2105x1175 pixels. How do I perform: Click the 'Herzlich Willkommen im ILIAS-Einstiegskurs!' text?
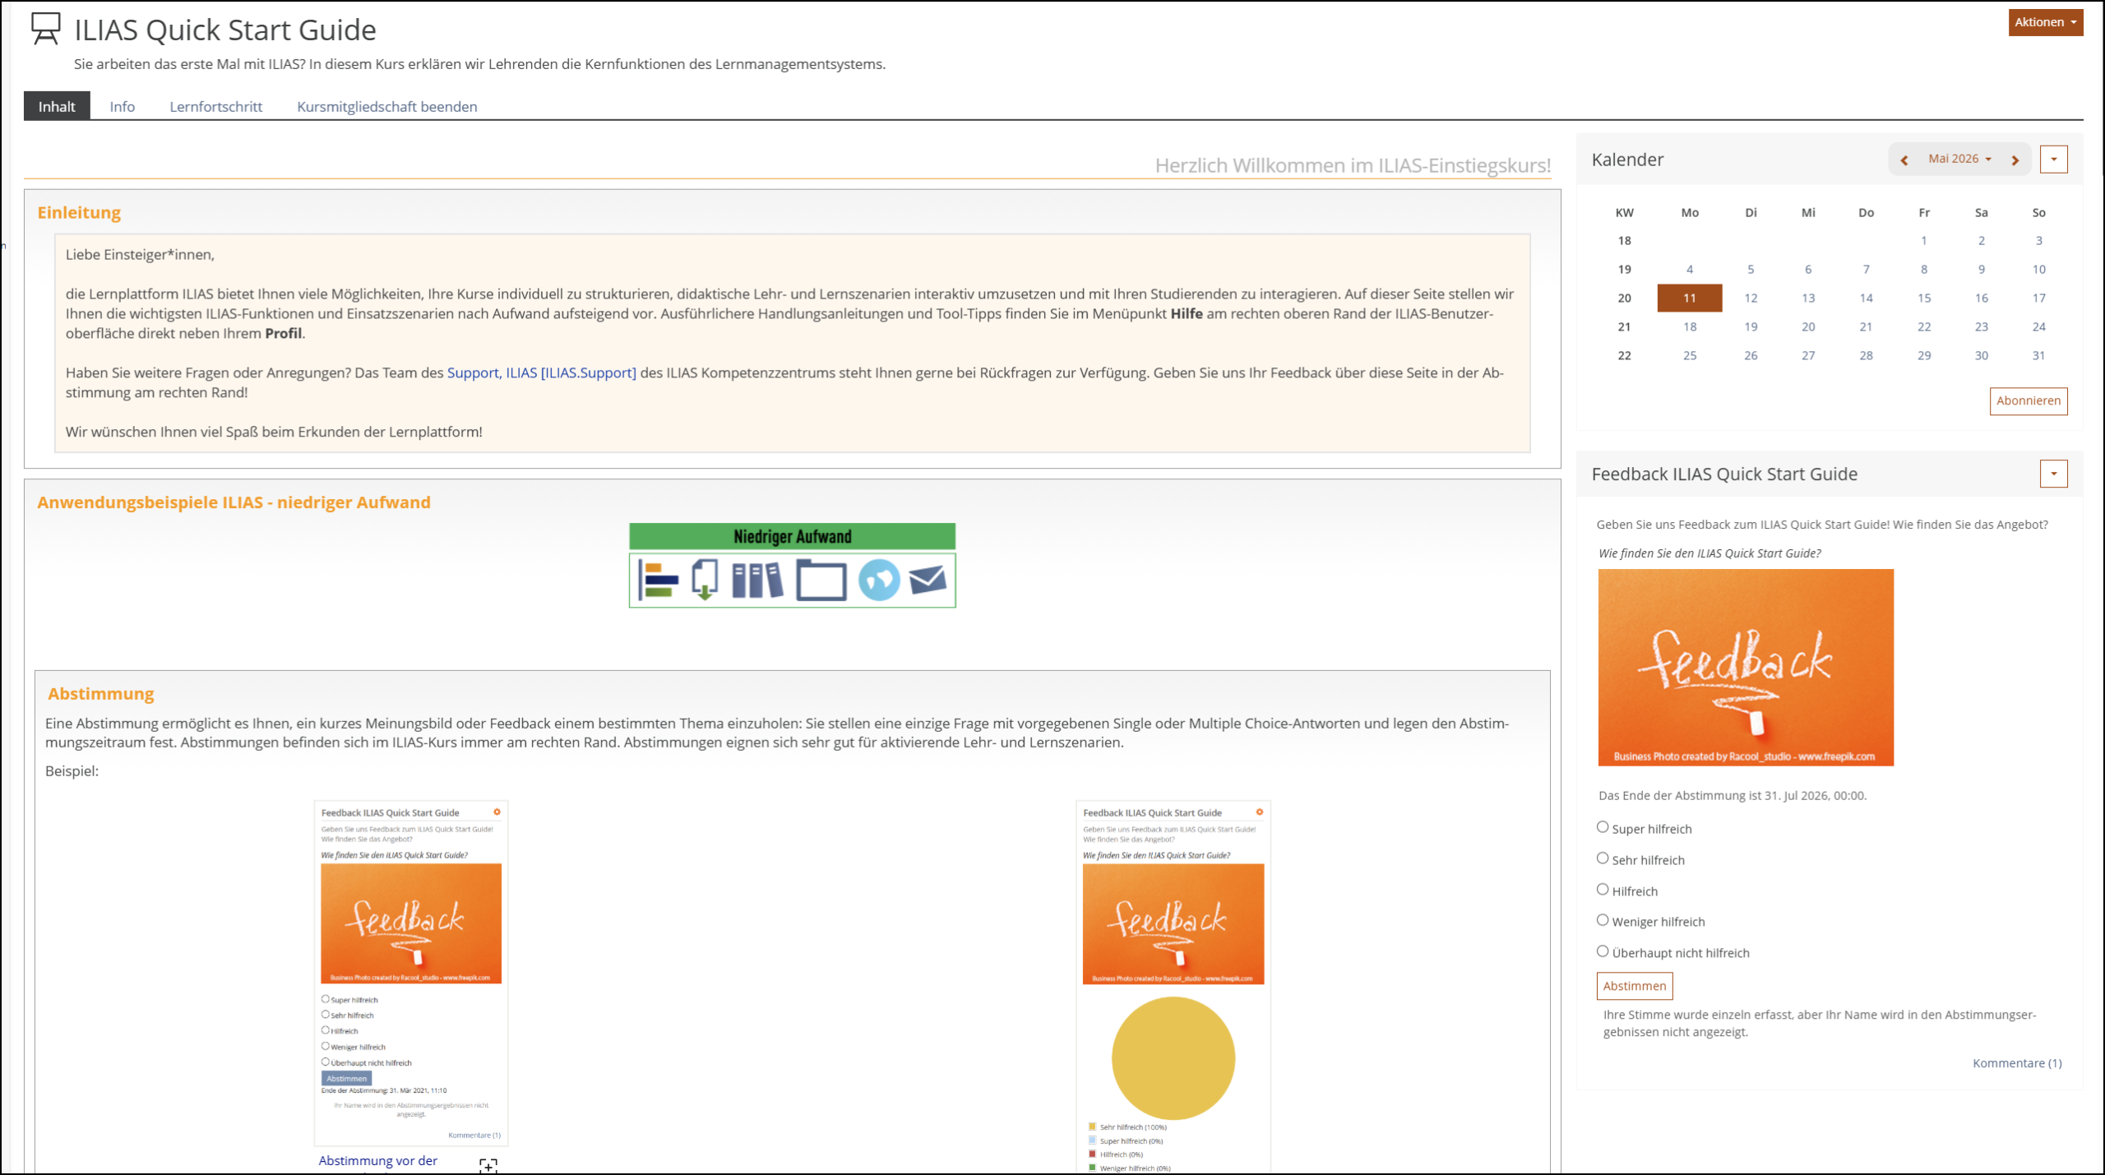(1353, 165)
